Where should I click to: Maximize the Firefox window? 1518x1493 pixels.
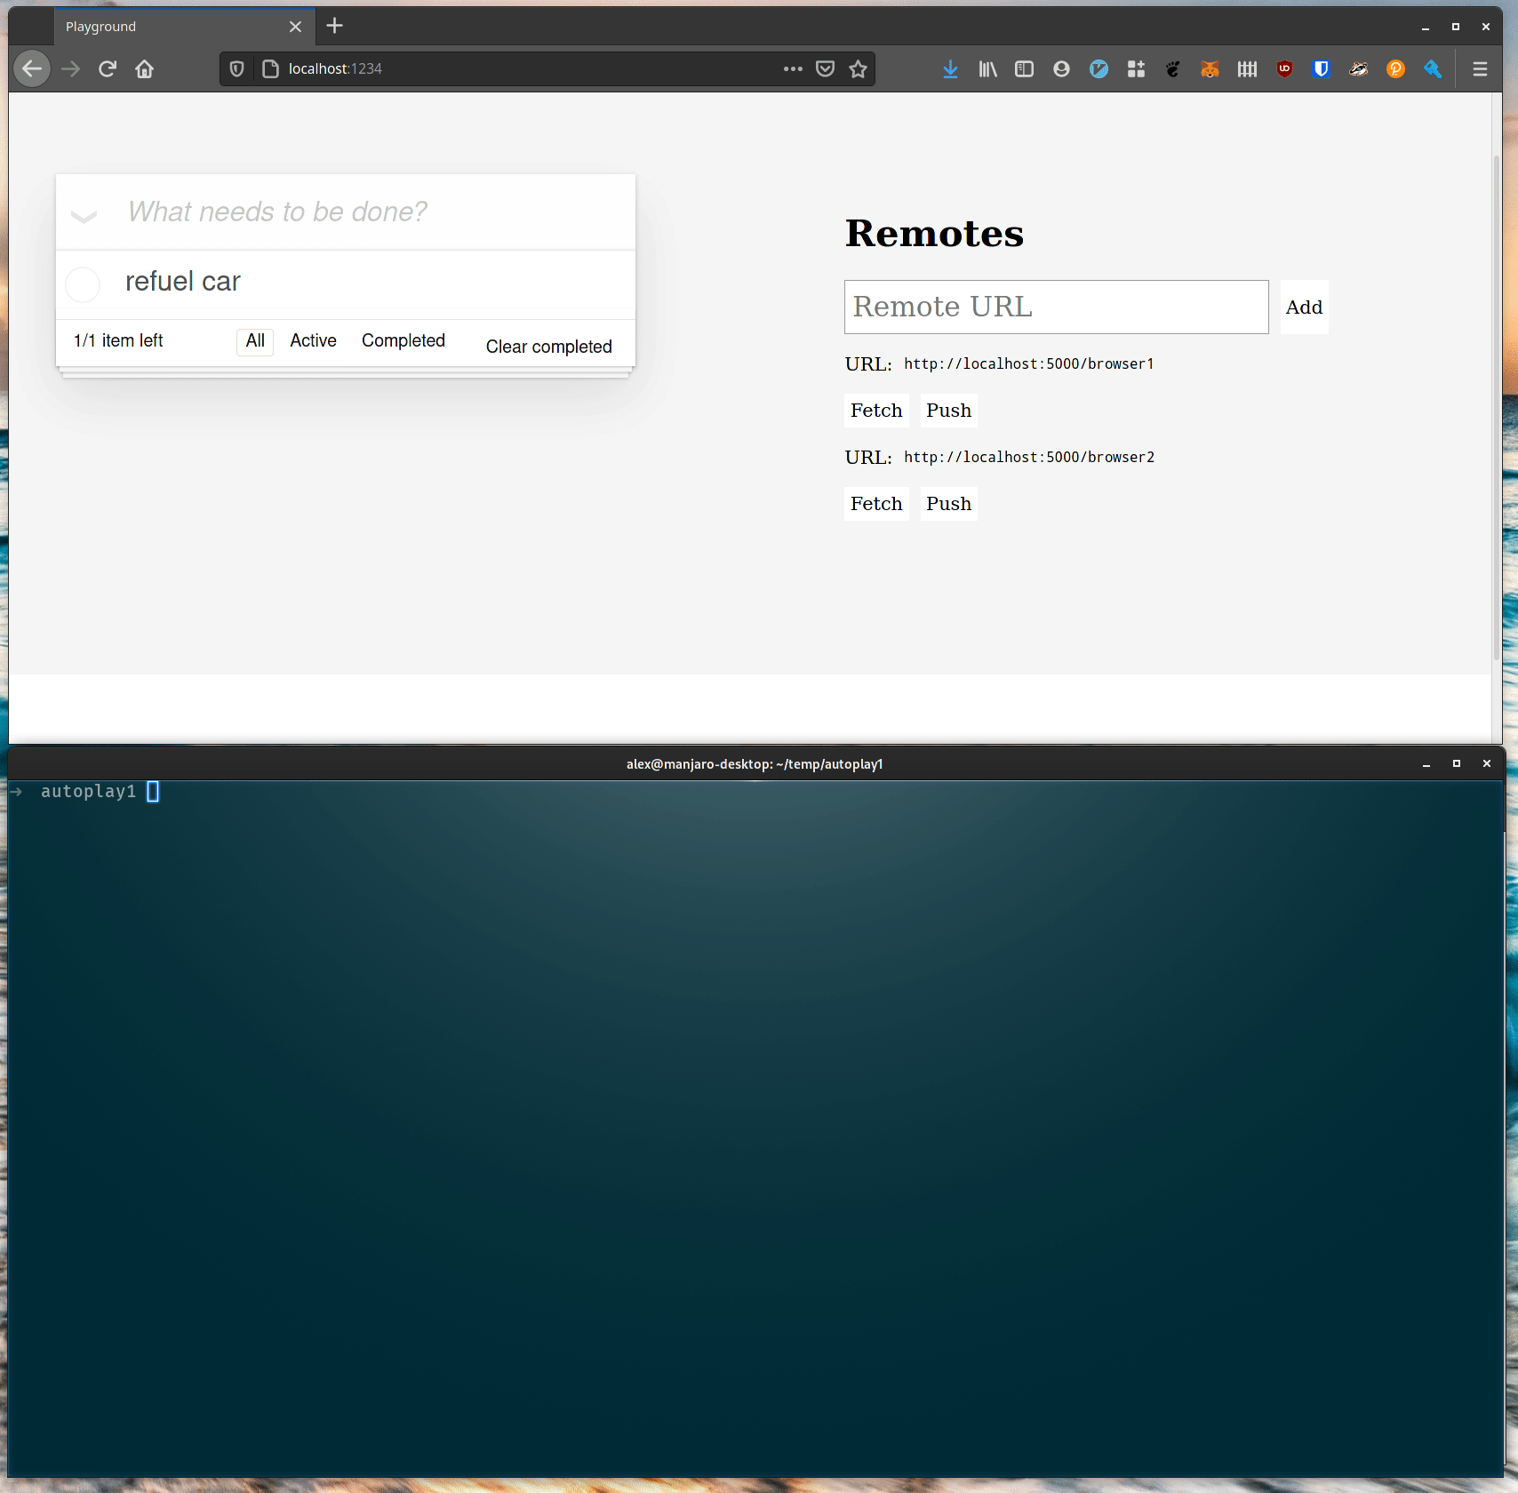pos(1456,27)
